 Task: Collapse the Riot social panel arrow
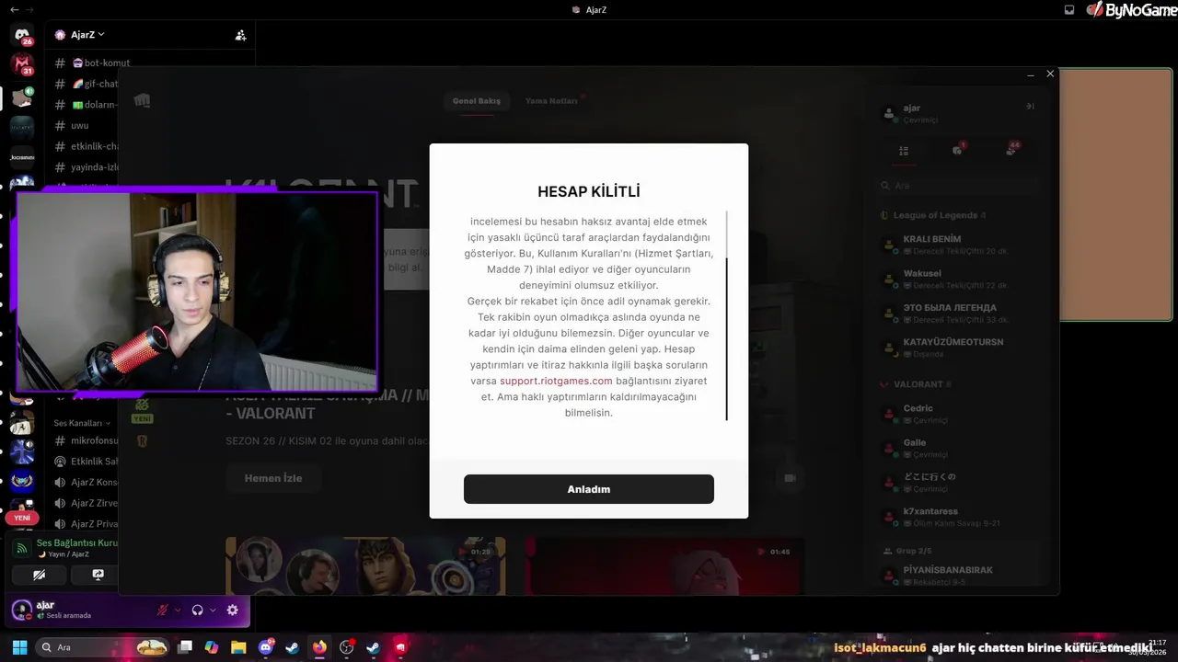click(x=1030, y=107)
